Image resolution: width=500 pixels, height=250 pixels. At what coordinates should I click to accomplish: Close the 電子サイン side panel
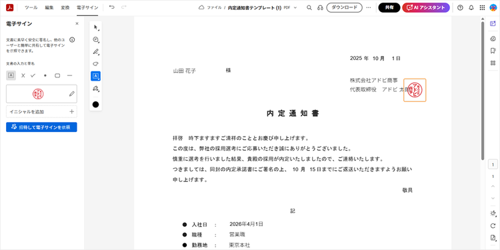click(x=77, y=23)
